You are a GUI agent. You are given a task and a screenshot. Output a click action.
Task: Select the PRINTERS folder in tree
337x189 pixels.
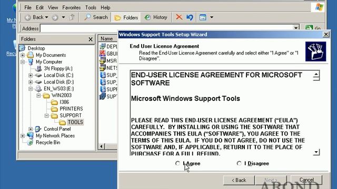[x=71, y=109]
